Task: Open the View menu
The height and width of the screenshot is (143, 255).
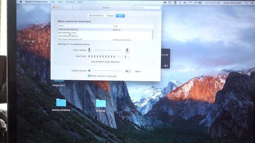Action: 60,2
